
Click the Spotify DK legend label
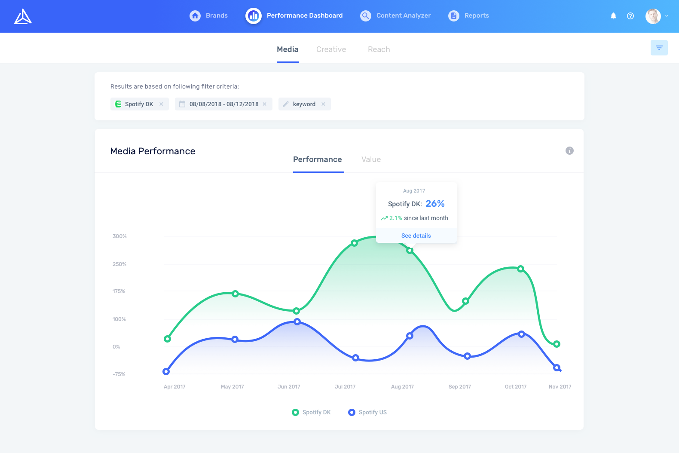pos(317,412)
